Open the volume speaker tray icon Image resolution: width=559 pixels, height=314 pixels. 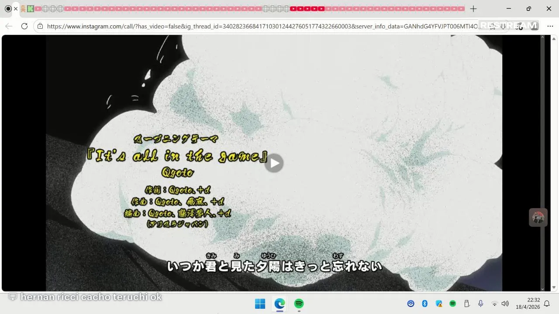pos(505,304)
